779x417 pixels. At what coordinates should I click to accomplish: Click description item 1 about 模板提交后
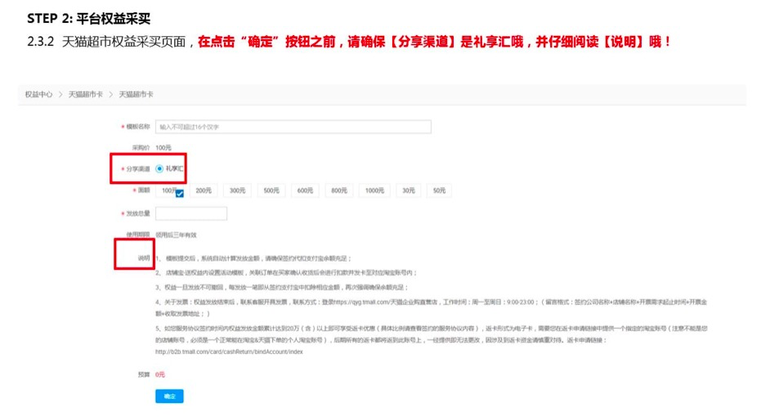[253, 258]
